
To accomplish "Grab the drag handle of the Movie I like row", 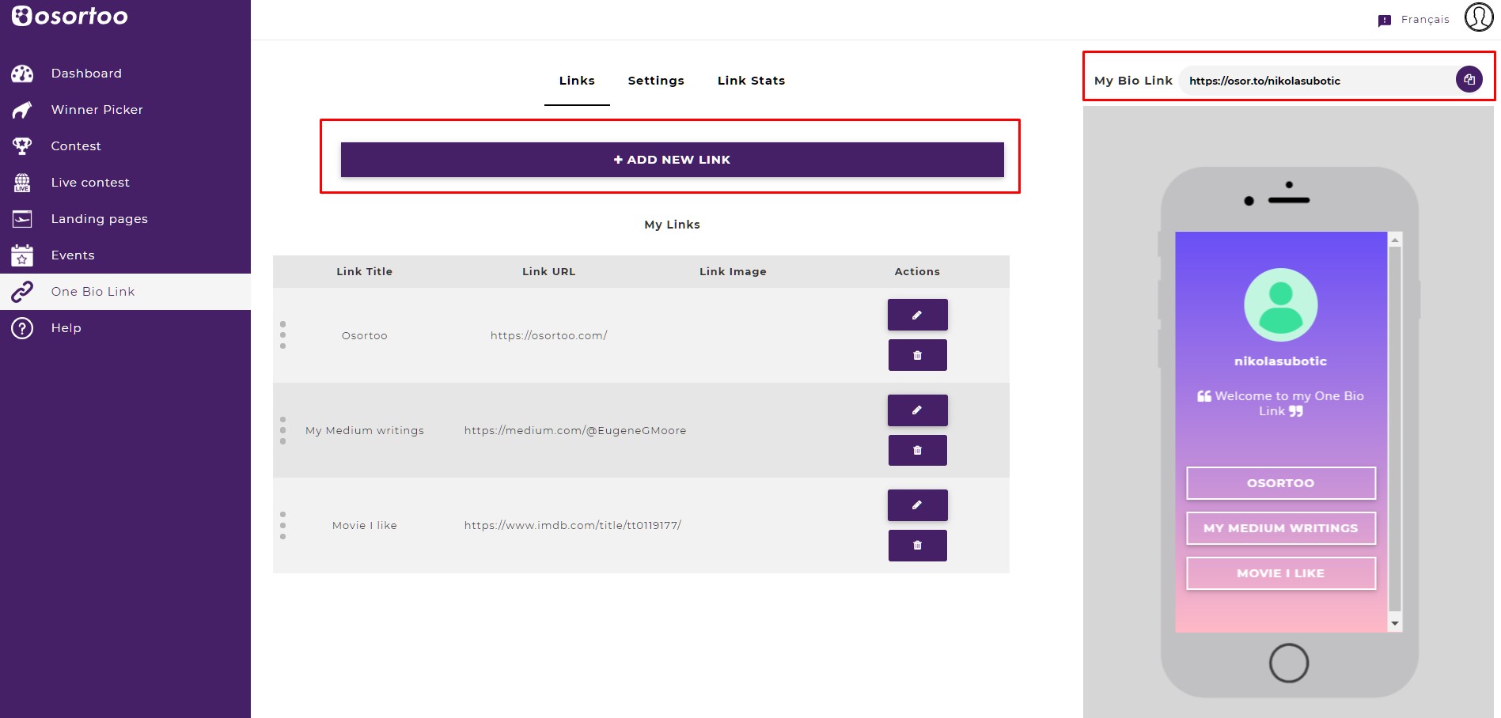I will [x=282, y=525].
